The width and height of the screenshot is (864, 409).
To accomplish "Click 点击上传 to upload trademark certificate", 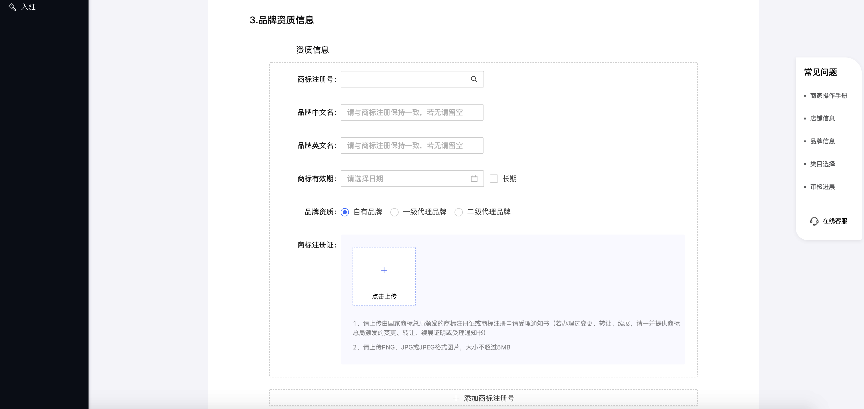I will [x=384, y=296].
